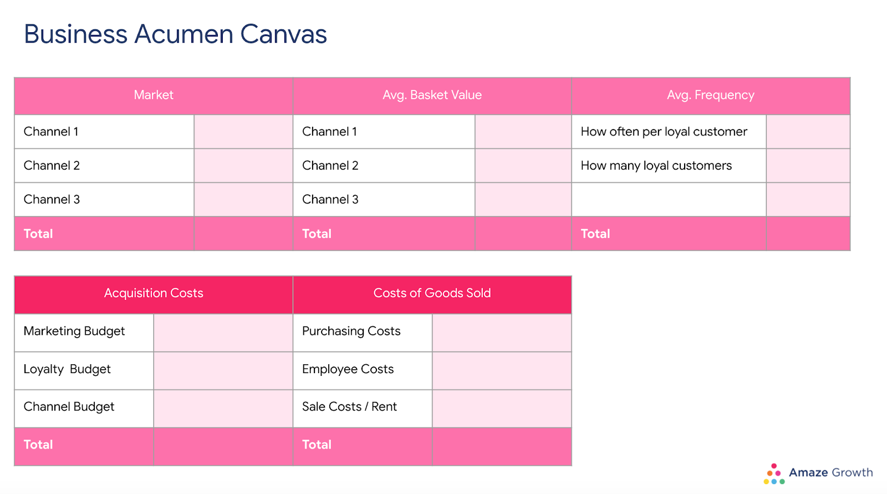Select the Purchasing Costs value cell
This screenshot has height=494, width=887.
[502, 333]
